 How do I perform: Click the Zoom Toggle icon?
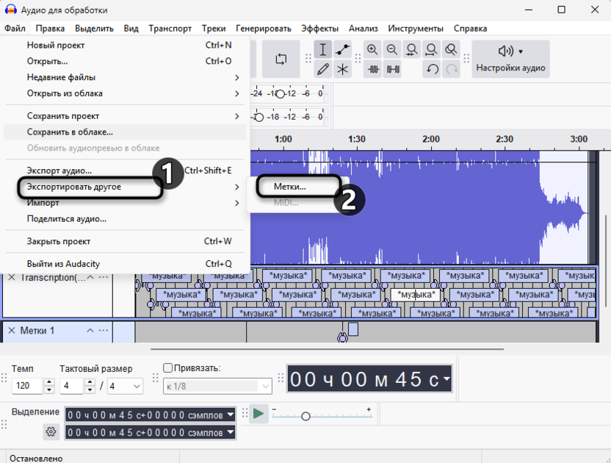pyautogui.click(x=451, y=50)
